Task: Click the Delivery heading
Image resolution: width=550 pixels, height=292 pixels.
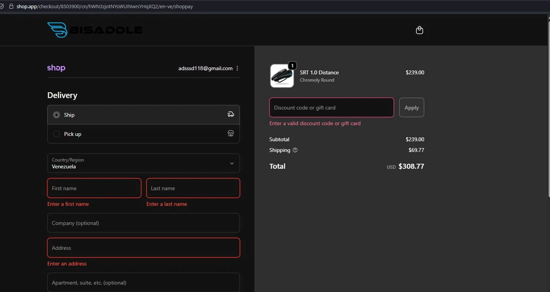Action: point(62,96)
